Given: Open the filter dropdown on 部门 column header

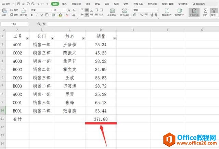Looking at the screenshot, I should 52,38.
